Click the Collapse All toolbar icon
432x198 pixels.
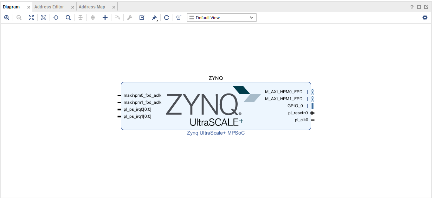click(80, 18)
